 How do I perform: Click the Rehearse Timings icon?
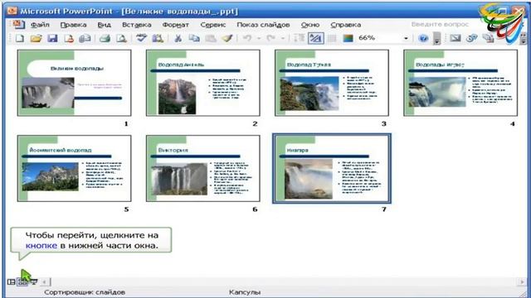coord(472,38)
